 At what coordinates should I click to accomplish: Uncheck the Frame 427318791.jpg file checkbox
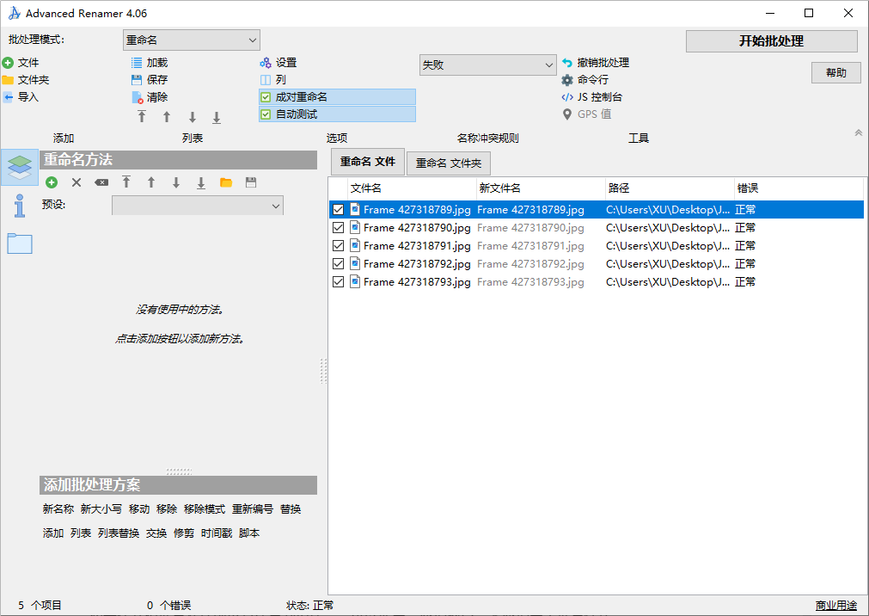338,245
